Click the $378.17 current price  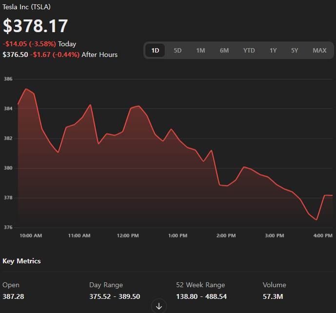click(x=36, y=26)
